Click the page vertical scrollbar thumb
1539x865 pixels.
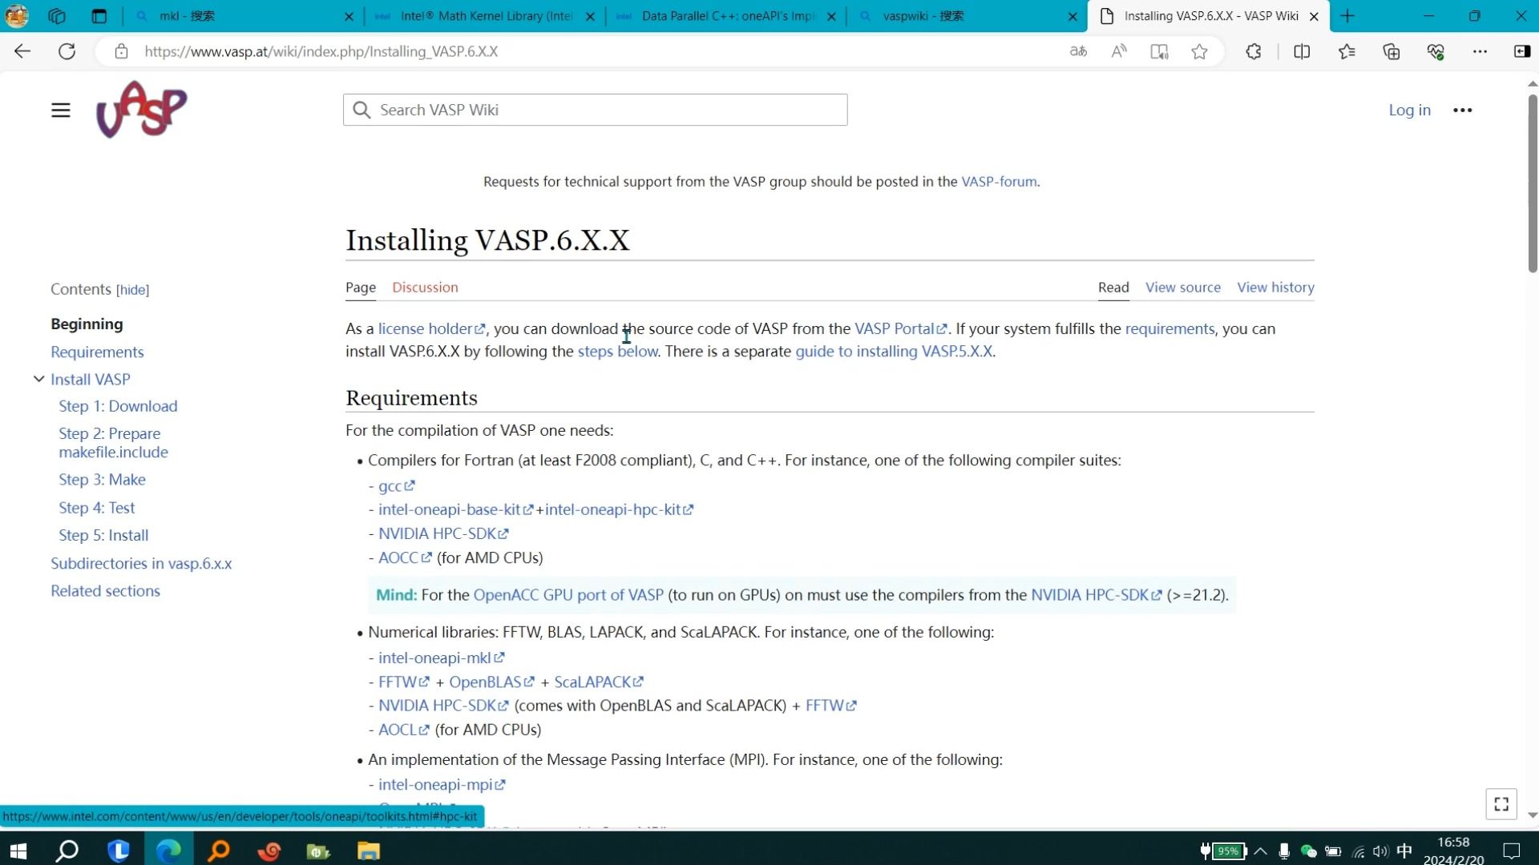click(x=1533, y=183)
